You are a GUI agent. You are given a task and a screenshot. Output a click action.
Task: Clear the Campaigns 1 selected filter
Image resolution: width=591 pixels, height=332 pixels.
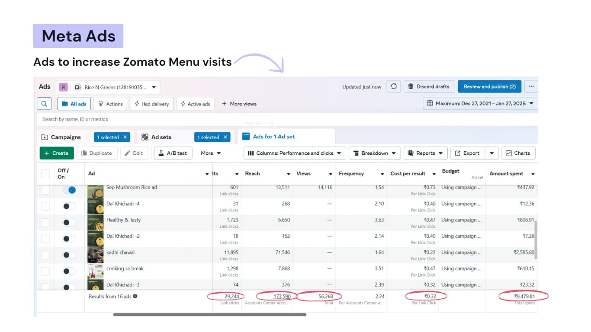[125, 137]
